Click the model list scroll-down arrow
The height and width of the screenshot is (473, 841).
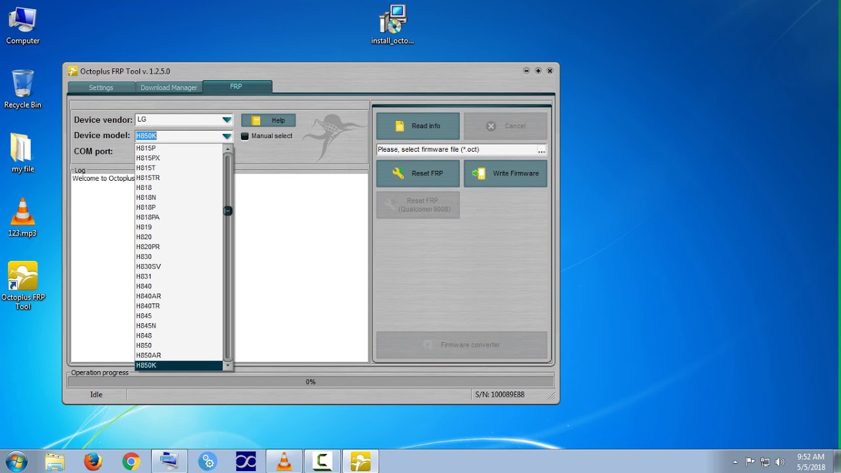[x=228, y=365]
